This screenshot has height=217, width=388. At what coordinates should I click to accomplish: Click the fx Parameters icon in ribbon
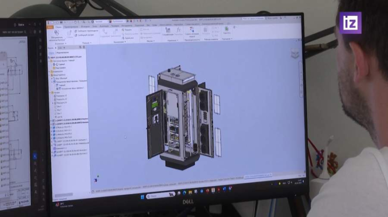click(x=179, y=31)
